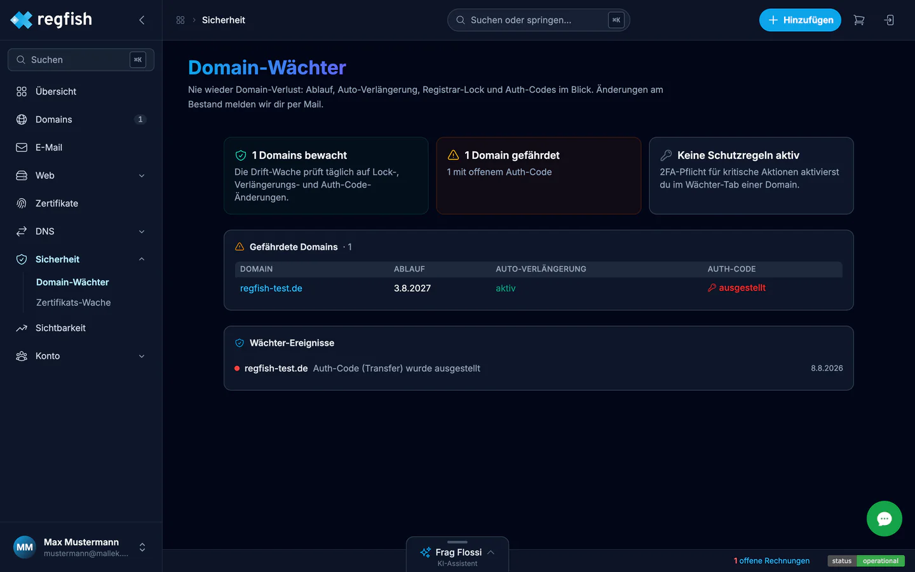This screenshot has height=572, width=915.
Task: Click the Frag Flossi drag handle bar
Action: (x=457, y=542)
